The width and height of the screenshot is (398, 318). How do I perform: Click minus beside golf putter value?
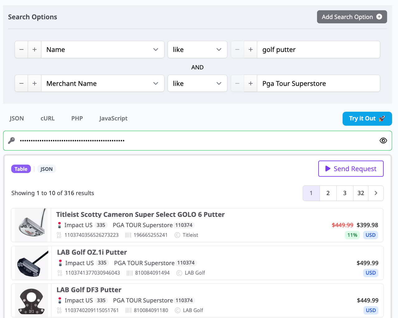click(237, 49)
